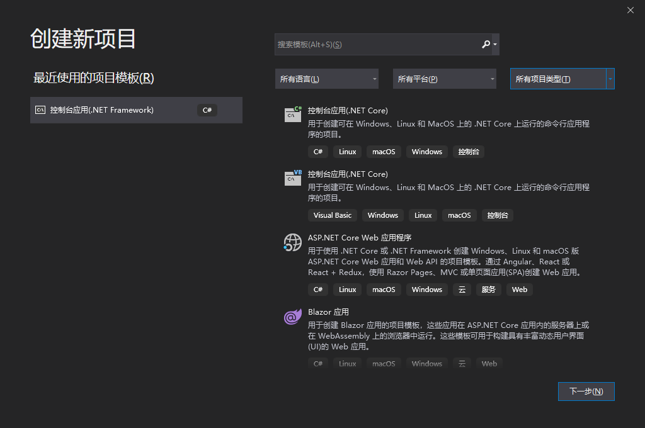Screen dimensions: 645x428
Task: Click Linux tag under ASP.NET Core template
Action: (347, 290)
